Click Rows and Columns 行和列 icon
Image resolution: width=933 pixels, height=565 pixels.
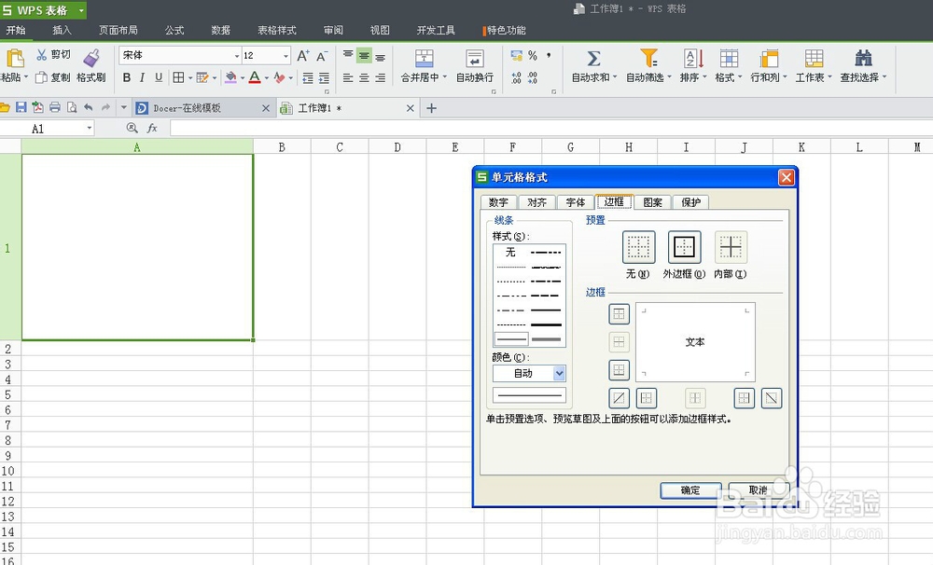[769, 59]
